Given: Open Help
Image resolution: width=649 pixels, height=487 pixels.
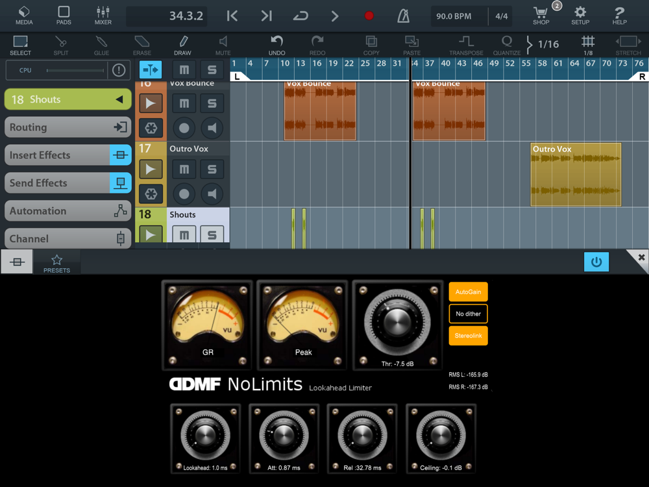Looking at the screenshot, I should pos(620,16).
